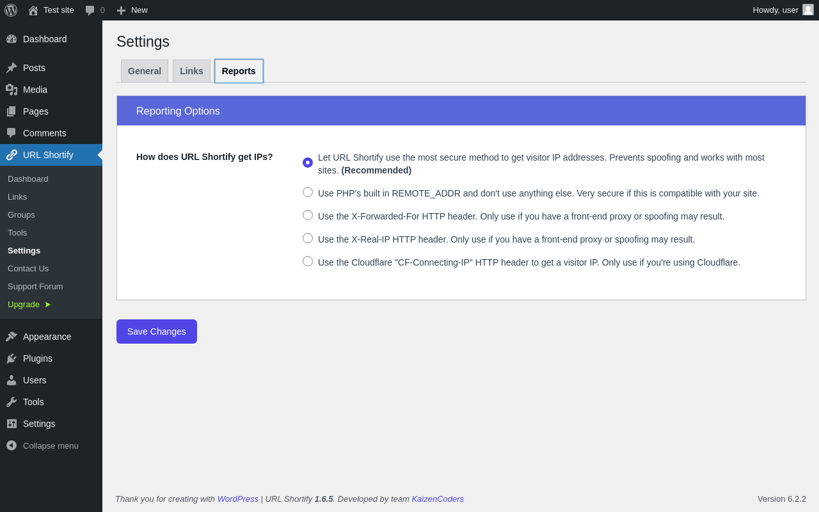Click the Save Changes button
Viewport: 819px width, 512px height.
coord(157,332)
